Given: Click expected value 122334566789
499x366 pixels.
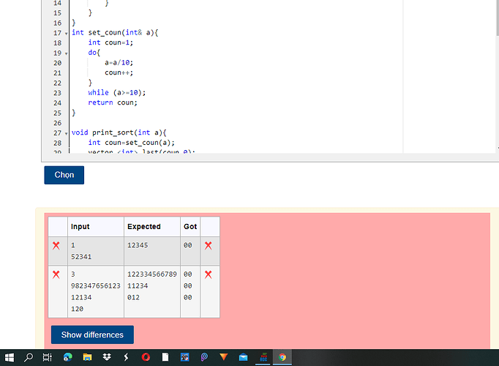Looking at the screenshot, I should (x=151, y=274).
